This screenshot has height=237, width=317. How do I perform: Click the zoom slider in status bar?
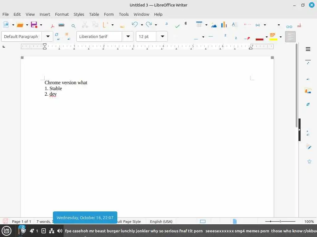pyautogui.click(x=280, y=222)
